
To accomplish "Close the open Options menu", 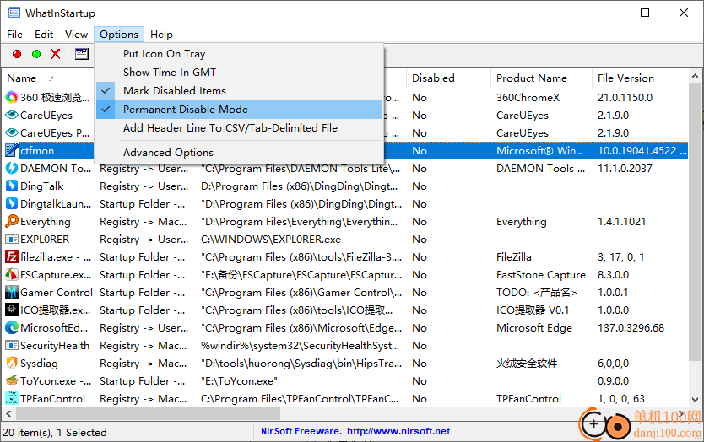I will pyautogui.click(x=119, y=35).
